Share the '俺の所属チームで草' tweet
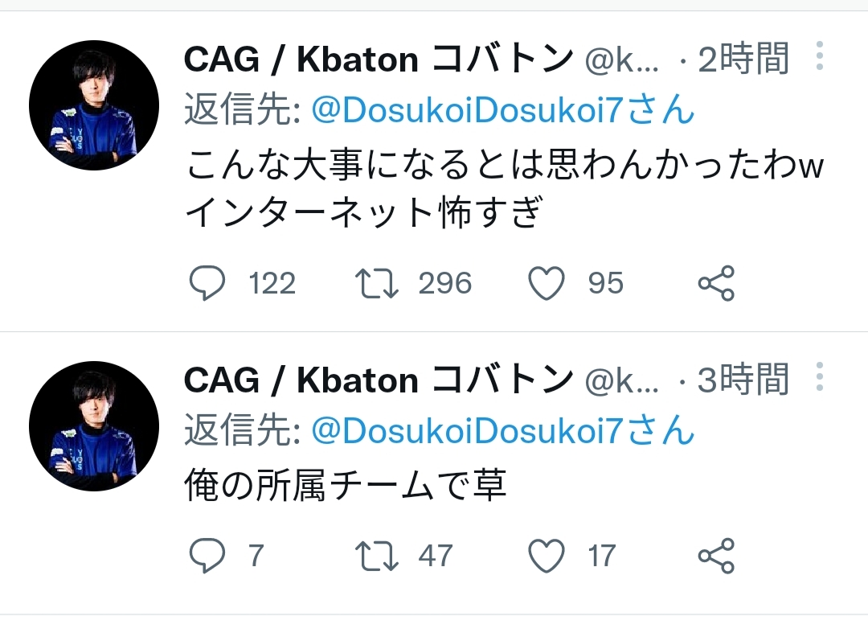868x641 pixels. [x=715, y=556]
